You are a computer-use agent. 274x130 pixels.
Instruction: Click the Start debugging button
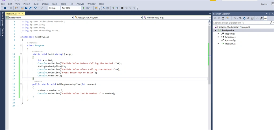click(x=86, y=8)
